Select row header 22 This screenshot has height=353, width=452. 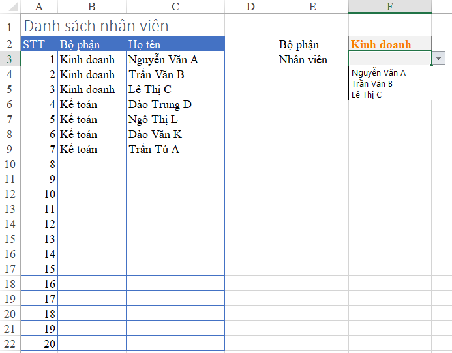(10, 343)
